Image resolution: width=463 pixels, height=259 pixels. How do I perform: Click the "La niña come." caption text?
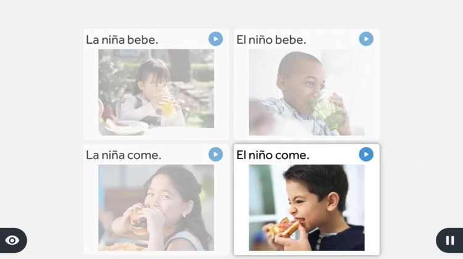point(123,155)
